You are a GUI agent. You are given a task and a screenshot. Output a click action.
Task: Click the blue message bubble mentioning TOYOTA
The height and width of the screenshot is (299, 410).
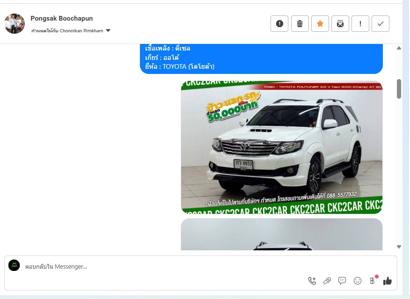click(262, 58)
